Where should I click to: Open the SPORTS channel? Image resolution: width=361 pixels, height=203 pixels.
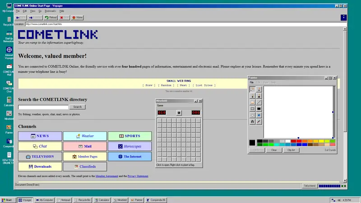click(130, 136)
